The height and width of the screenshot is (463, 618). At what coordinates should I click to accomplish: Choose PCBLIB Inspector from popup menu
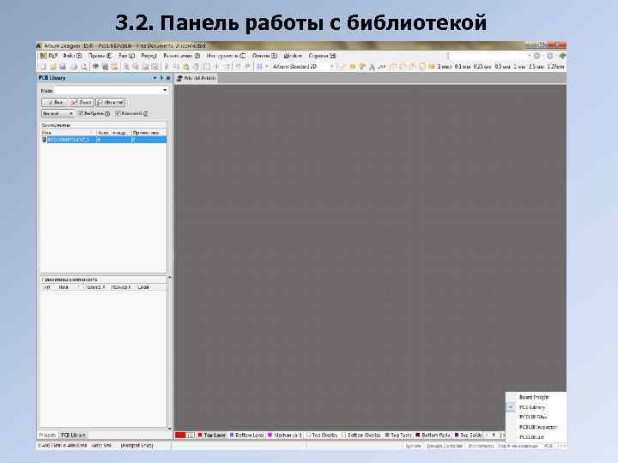point(537,427)
